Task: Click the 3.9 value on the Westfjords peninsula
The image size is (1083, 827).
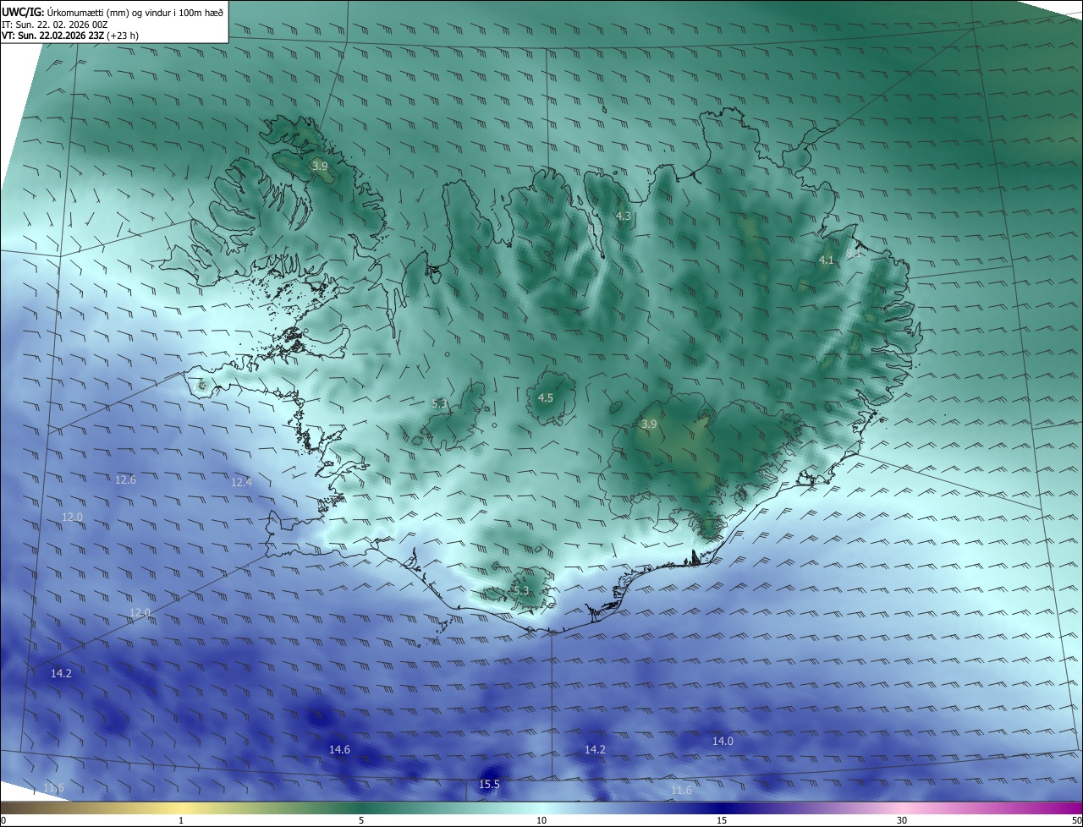Action: click(x=320, y=167)
